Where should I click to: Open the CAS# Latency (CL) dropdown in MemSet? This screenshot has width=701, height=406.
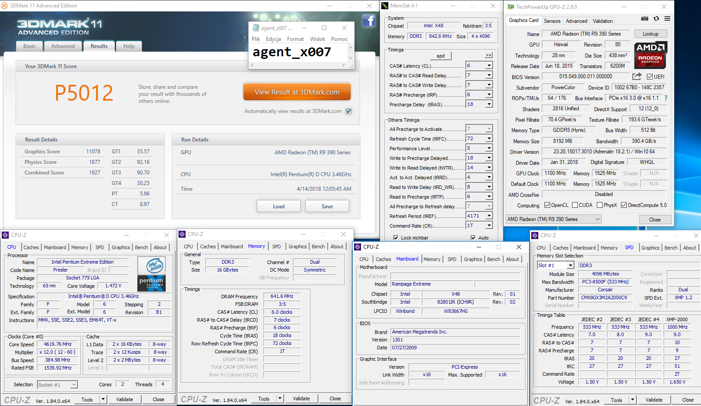[x=489, y=65]
